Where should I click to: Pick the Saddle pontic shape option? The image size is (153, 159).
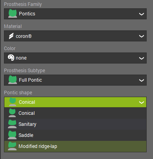click(75, 135)
